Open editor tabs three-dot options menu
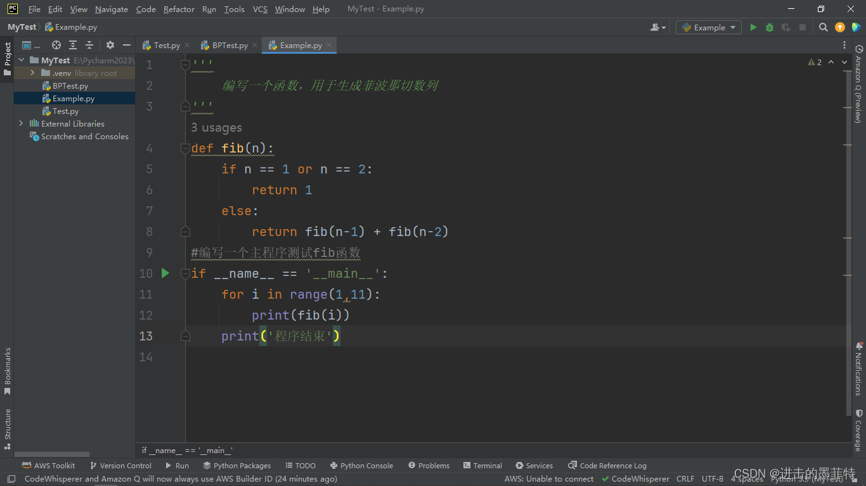 click(844, 45)
